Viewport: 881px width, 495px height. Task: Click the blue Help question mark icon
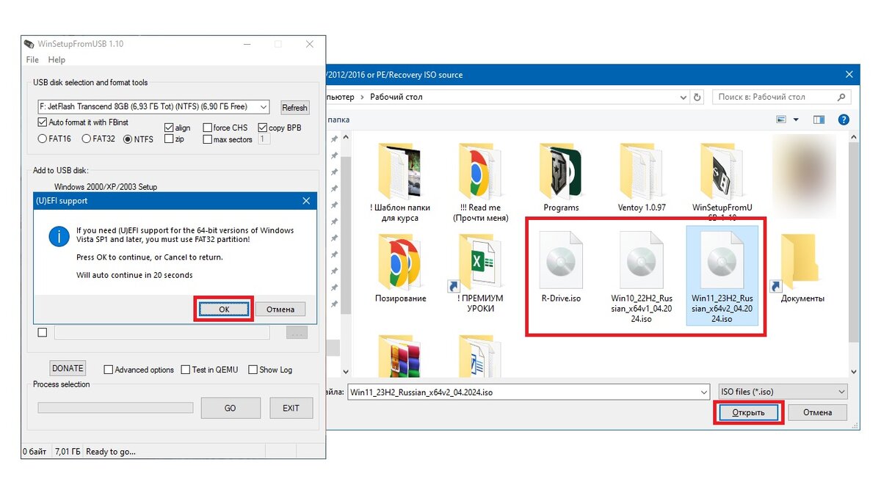click(843, 120)
